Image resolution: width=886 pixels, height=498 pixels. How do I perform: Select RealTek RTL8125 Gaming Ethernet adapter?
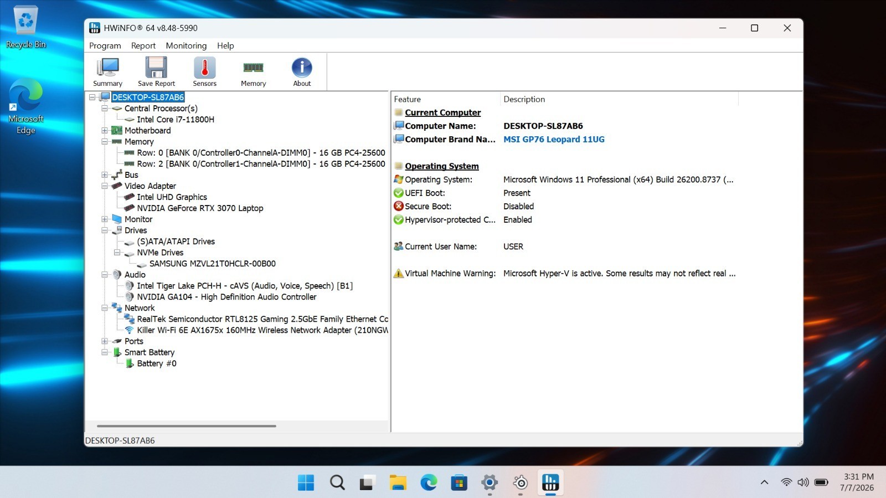[262, 319]
